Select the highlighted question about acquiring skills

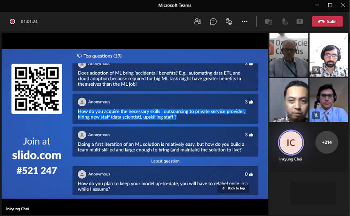click(161, 114)
